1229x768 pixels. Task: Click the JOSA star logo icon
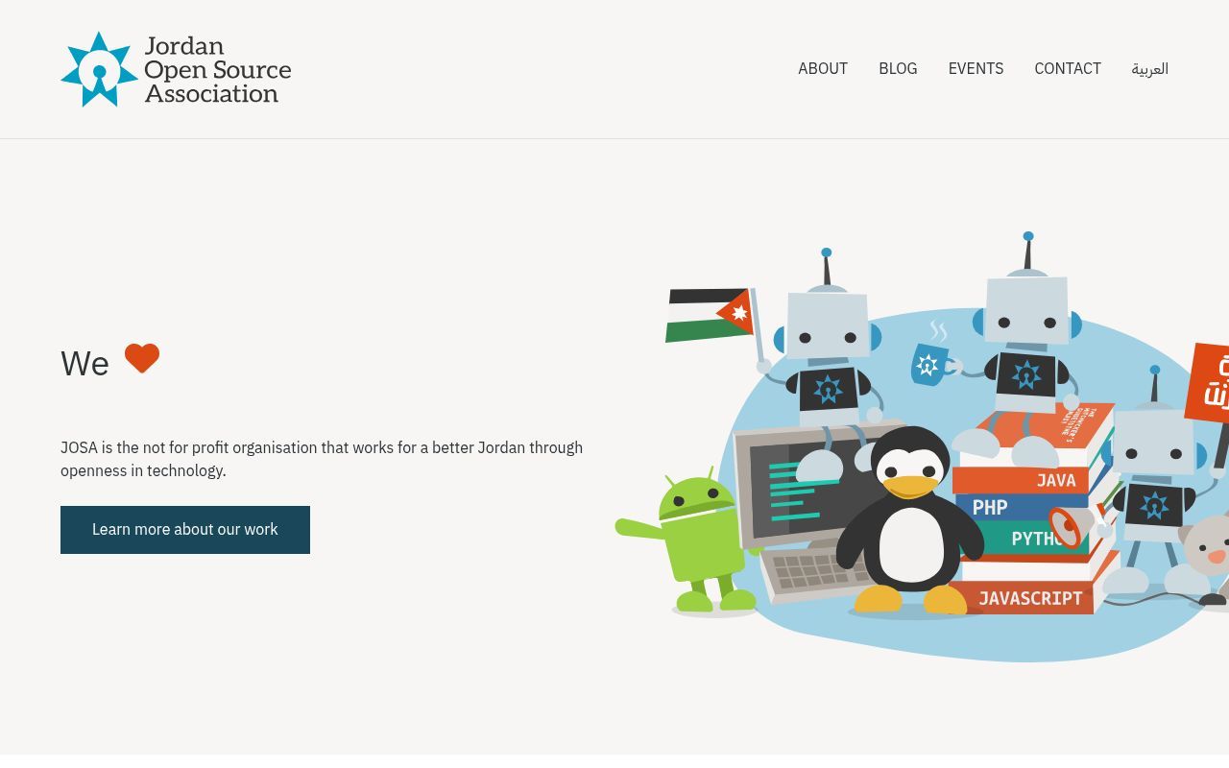pos(99,69)
